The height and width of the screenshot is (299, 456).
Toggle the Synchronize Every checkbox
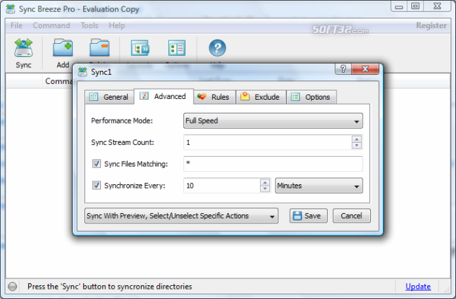[x=97, y=186]
